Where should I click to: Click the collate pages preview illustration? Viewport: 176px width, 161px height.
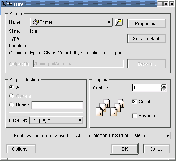point(110,108)
